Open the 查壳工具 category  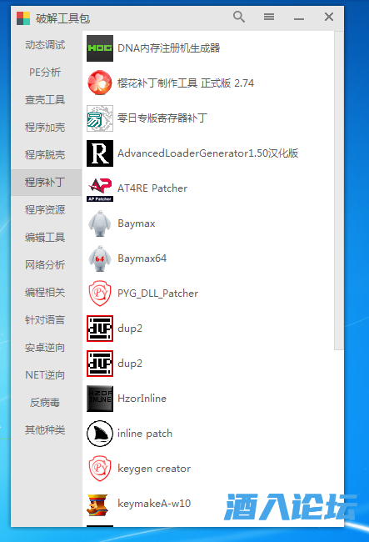pos(45,100)
